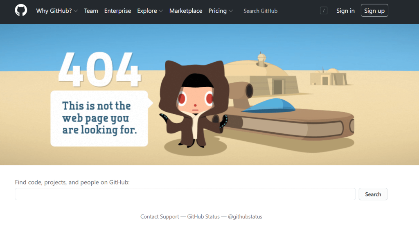This screenshot has height=237, width=419.
Task: Open the Enterprise nav item
Action: pyautogui.click(x=117, y=11)
